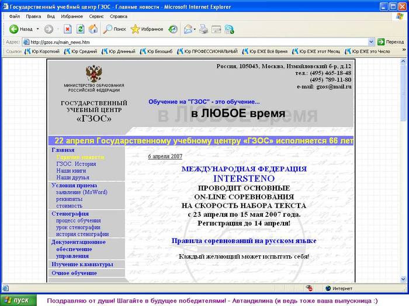Click the page scrollbar down arrow
Image resolution: width=409 pixels, height=306 pixels.
pyautogui.click(x=403, y=279)
